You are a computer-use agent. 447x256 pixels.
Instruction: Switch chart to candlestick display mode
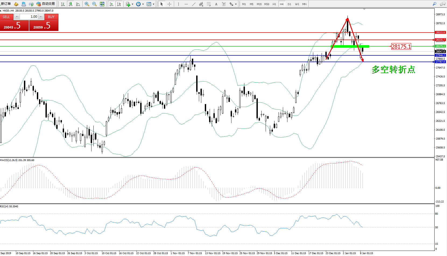pos(71,4)
